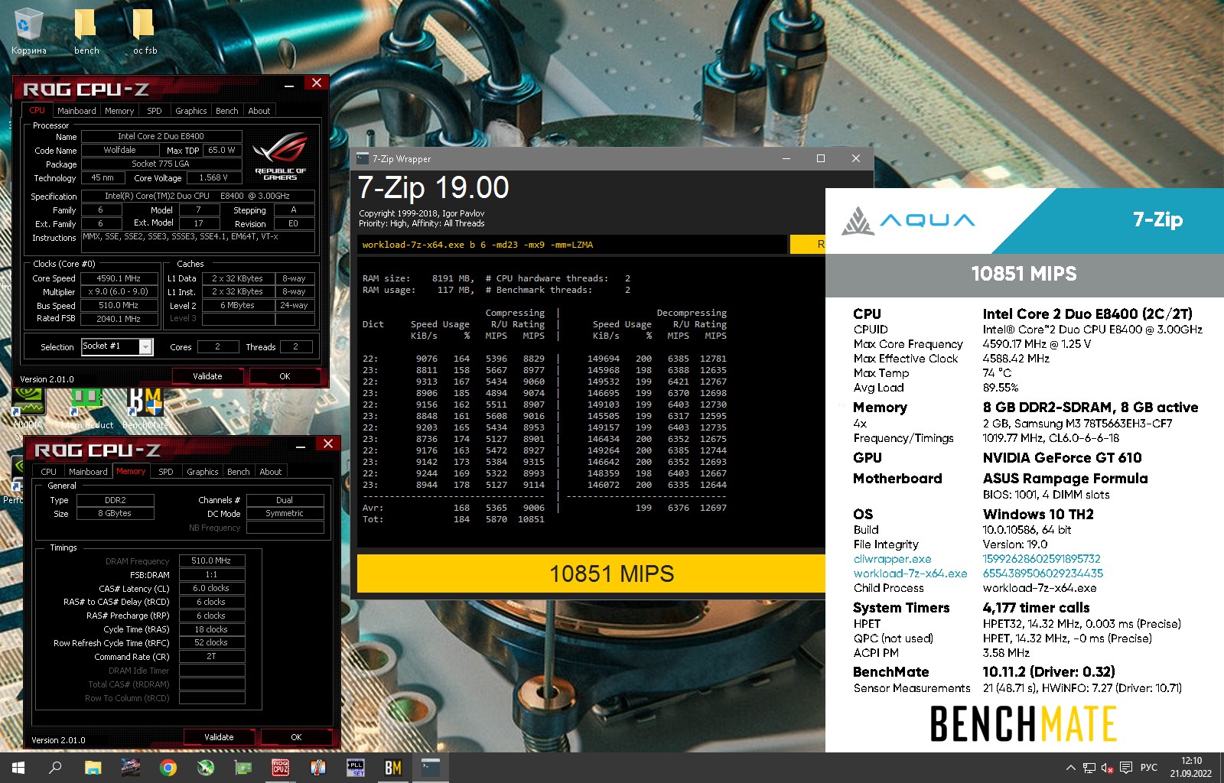Open About tab in bottom CPU-Z window
The width and height of the screenshot is (1224, 783).
point(271,472)
